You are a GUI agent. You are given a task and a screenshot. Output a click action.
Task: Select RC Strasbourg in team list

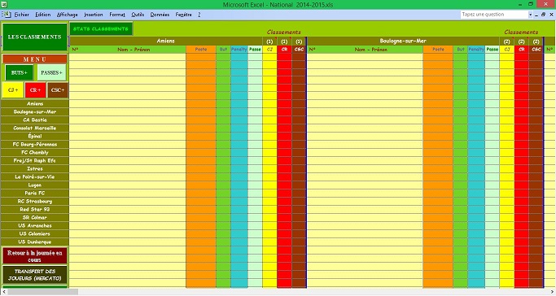point(35,201)
